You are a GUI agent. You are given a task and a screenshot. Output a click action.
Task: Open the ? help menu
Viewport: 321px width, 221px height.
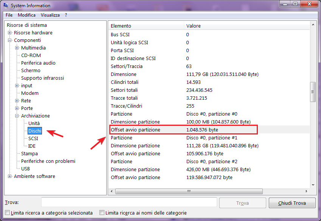[x=66, y=15]
